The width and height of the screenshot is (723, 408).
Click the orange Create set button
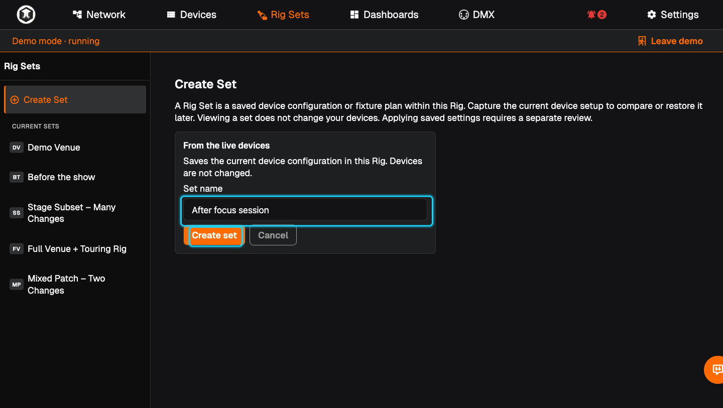point(214,235)
